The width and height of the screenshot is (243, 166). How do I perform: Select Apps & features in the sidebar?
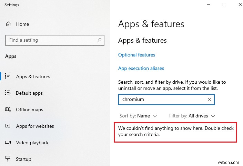point(33,76)
